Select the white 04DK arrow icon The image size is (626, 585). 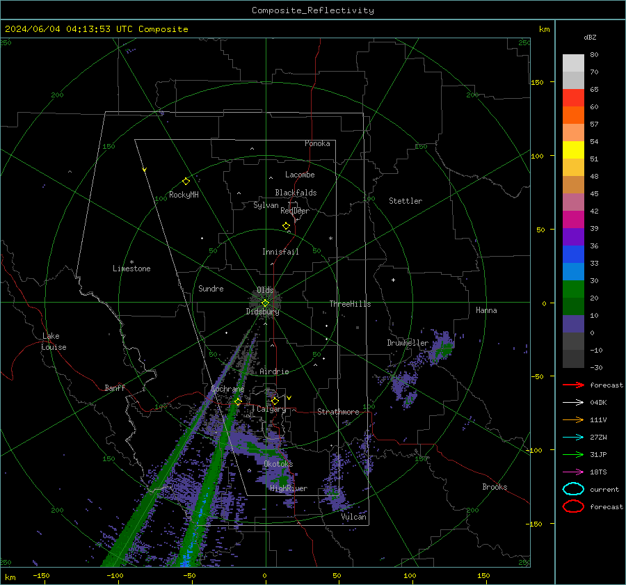(573, 403)
